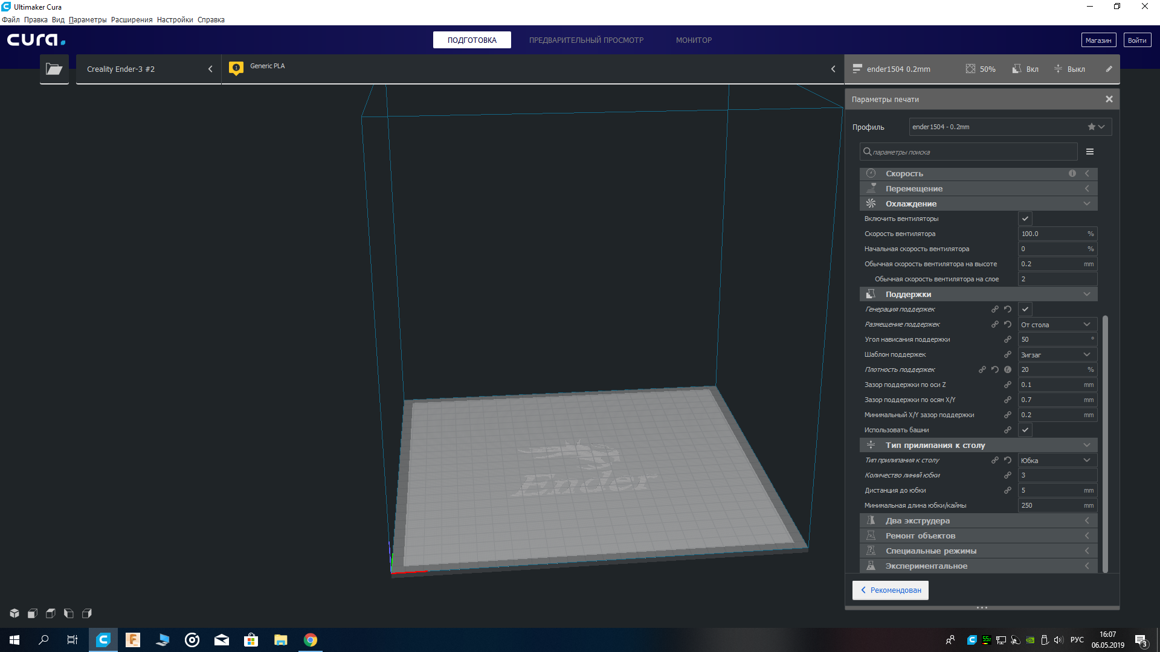1160x652 pixels.
Task: Reset Тип прилипания к столу with revert arrow
Action: point(1008,460)
